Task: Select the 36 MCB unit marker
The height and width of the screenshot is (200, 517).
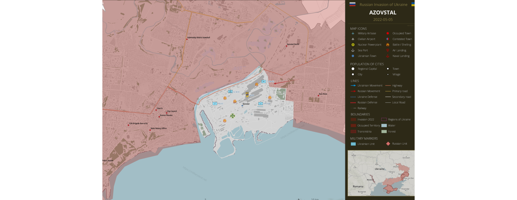Action: click(x=230, y=92)
